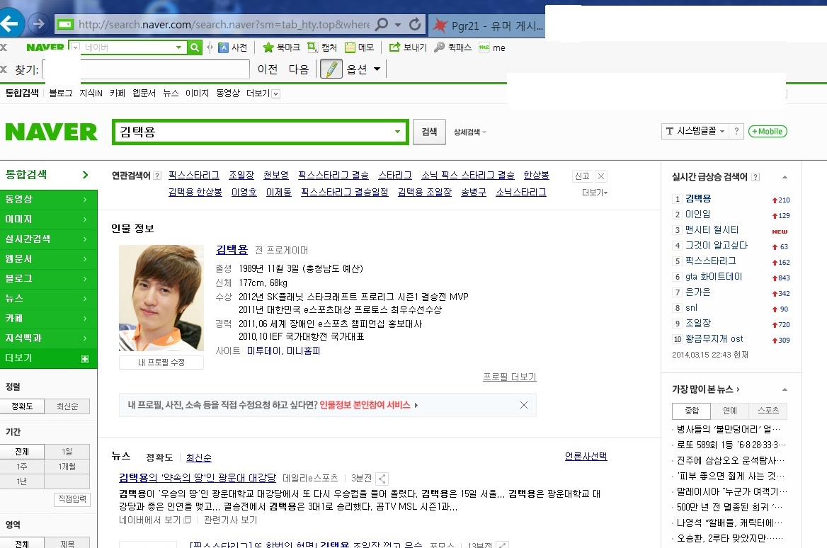Open the 미투데이 site link

click(x=263, y=351)
